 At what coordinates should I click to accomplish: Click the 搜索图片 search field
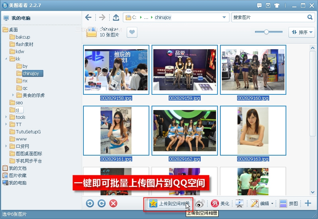(x=269, y=17)
